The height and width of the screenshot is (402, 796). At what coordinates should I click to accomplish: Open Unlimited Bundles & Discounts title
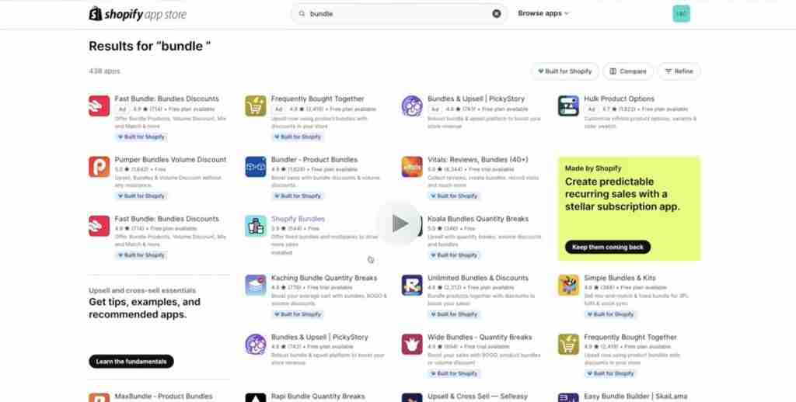(478, 279)
